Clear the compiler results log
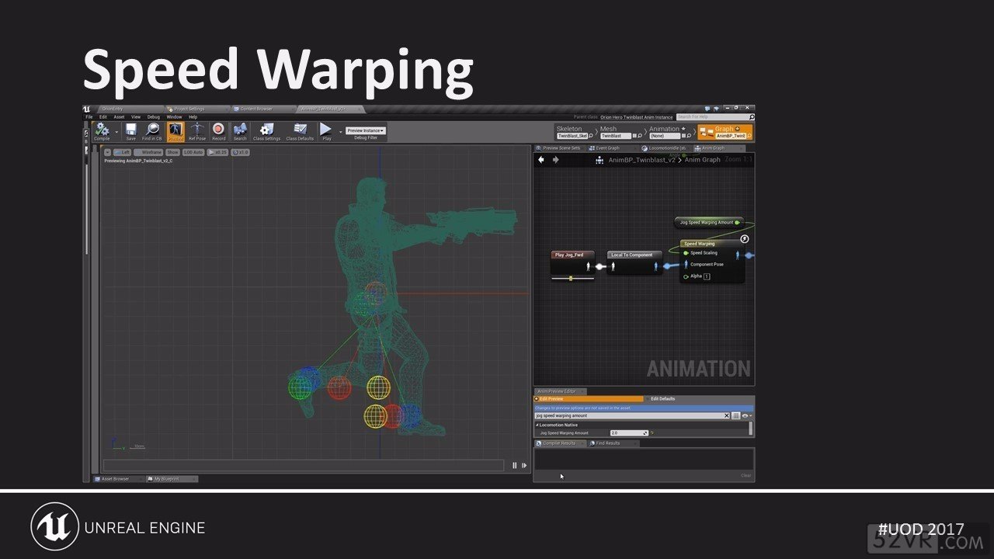 tap(745, 476)
